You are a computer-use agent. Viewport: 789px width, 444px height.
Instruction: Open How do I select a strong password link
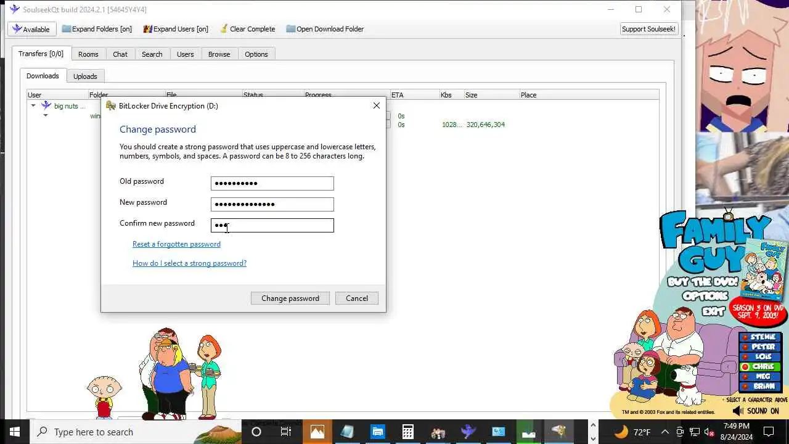point(189,263)
